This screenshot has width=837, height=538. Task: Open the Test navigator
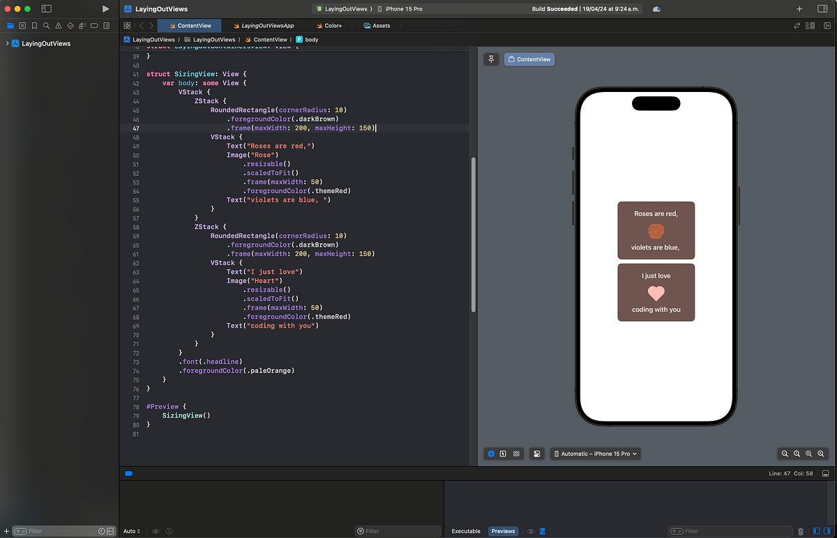click(x=70, y=25)
